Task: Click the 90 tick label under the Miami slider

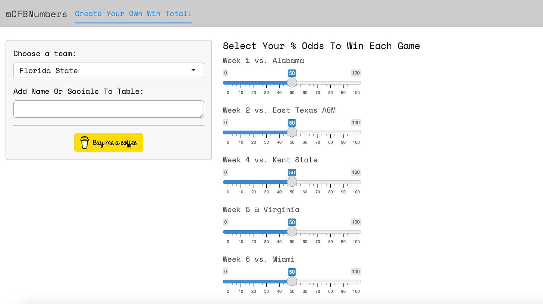Action: pyautogui.click(x=343, y=291)
